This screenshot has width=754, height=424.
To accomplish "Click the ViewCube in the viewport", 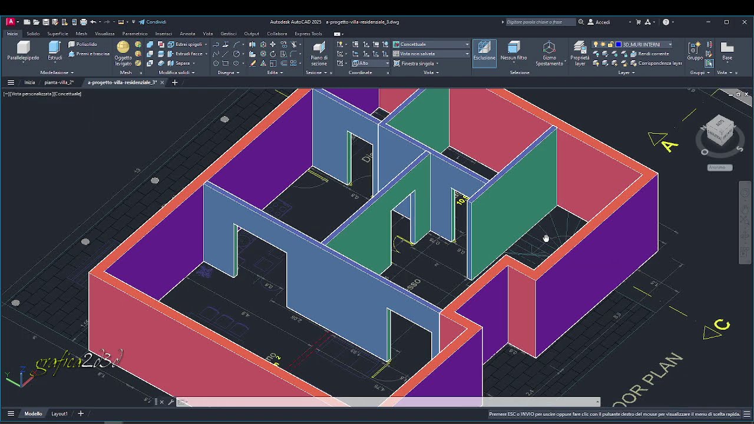I will [720, 130].
